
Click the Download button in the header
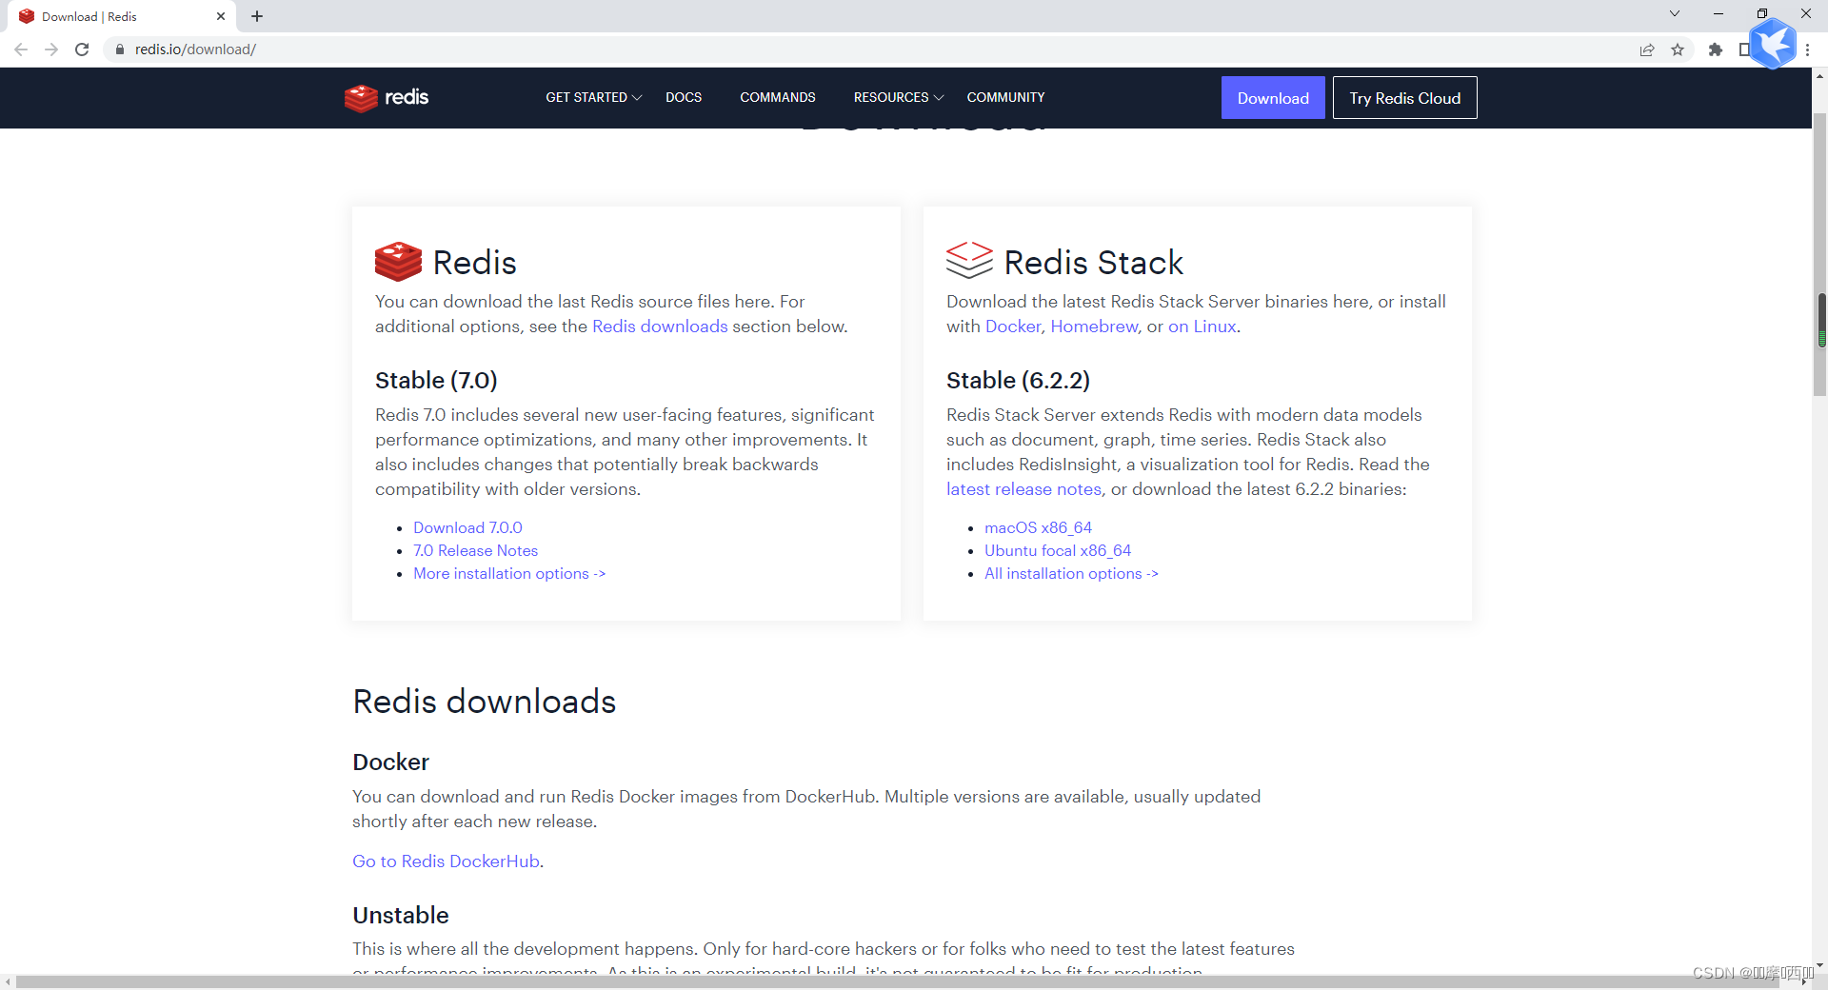coord(1273,98)
